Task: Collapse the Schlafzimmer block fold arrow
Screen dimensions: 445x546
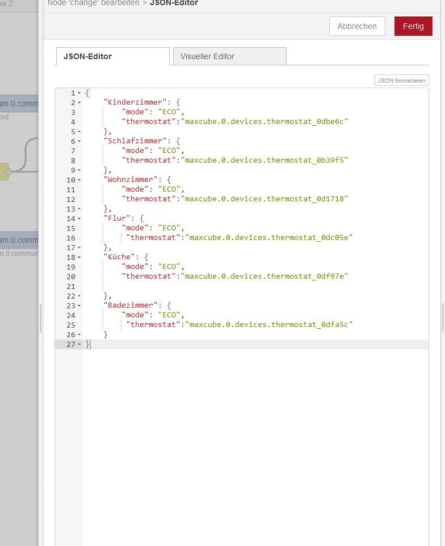Action: tap(79, 142)
